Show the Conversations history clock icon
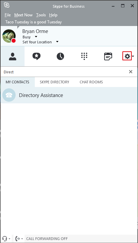The width and height of the screenshot is (138, 243). tap(60, 56)
